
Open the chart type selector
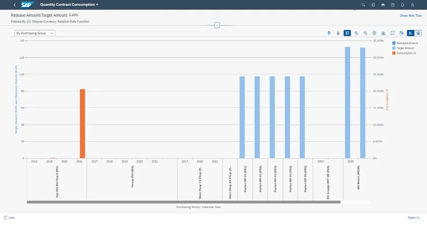click(383, 33)
